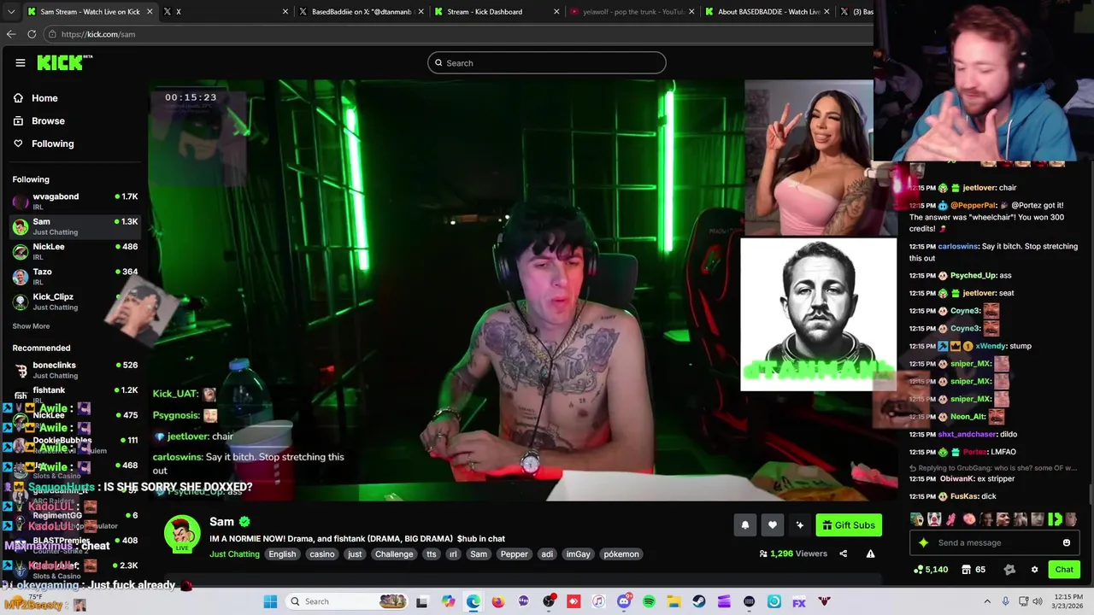Select the Pepper tag
This screenshot has height=615, width=1094.
coord(514,553)
